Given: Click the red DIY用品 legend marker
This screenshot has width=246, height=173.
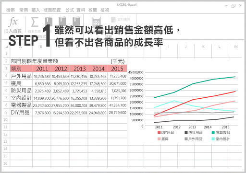Looking at the screenshot, I should coord(159,132).
